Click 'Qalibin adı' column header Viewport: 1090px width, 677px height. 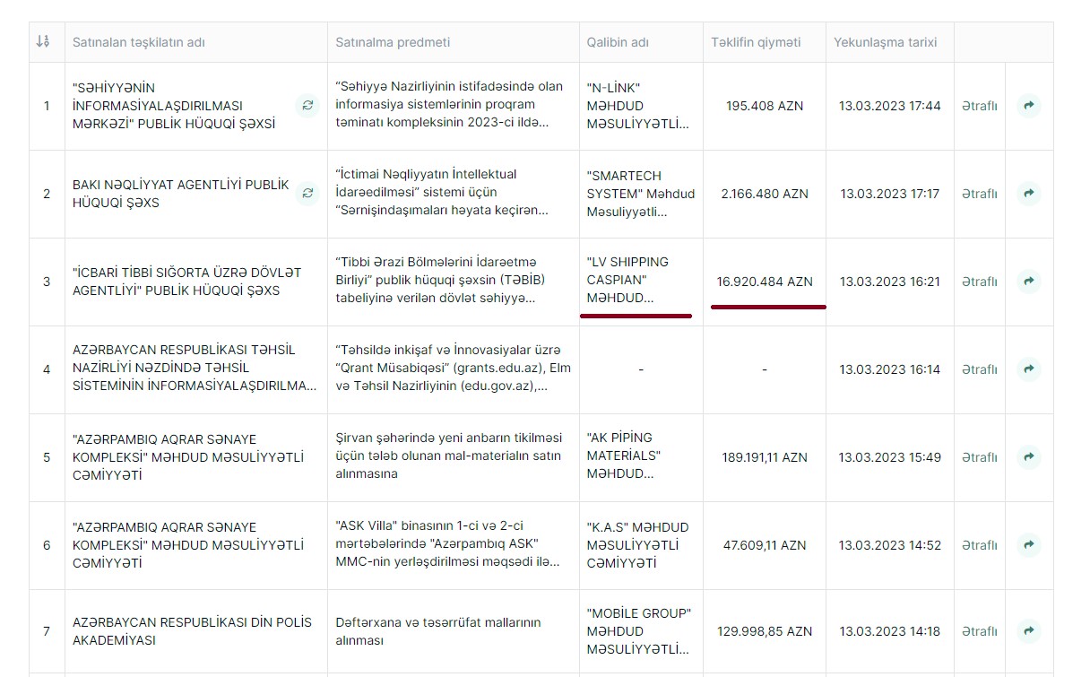pos(618,42)
